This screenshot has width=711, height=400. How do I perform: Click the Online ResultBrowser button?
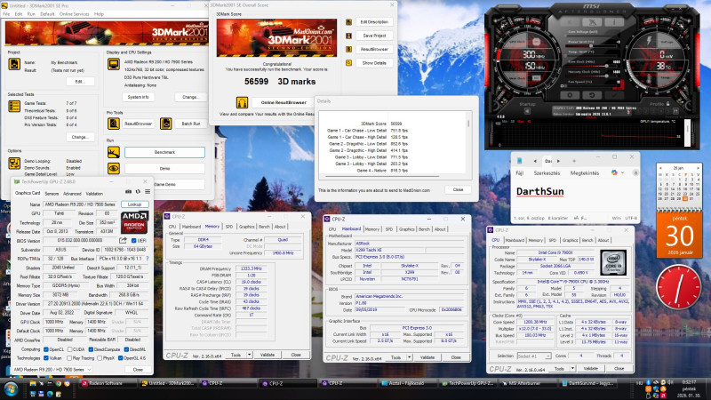[284, 102]
